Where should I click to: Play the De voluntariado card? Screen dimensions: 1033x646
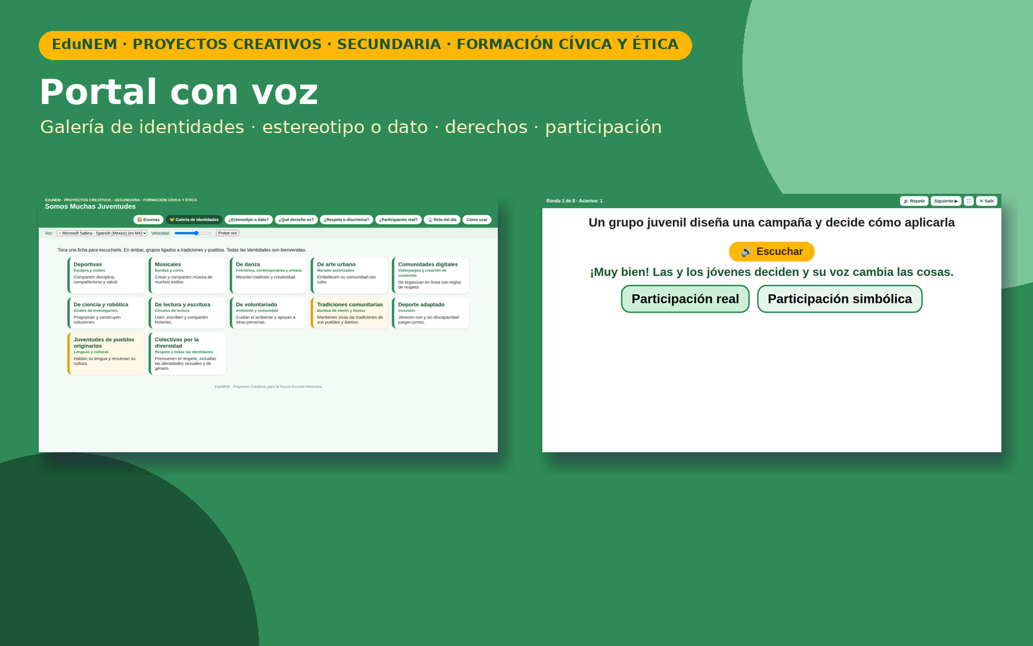coord(269,313)
